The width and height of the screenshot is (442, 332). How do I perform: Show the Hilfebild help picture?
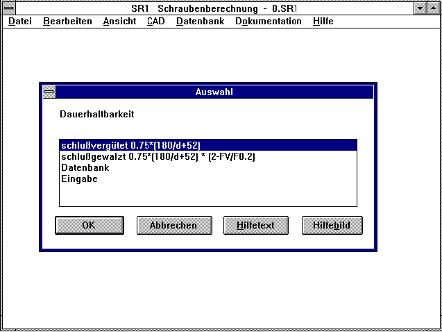(332, 225)
